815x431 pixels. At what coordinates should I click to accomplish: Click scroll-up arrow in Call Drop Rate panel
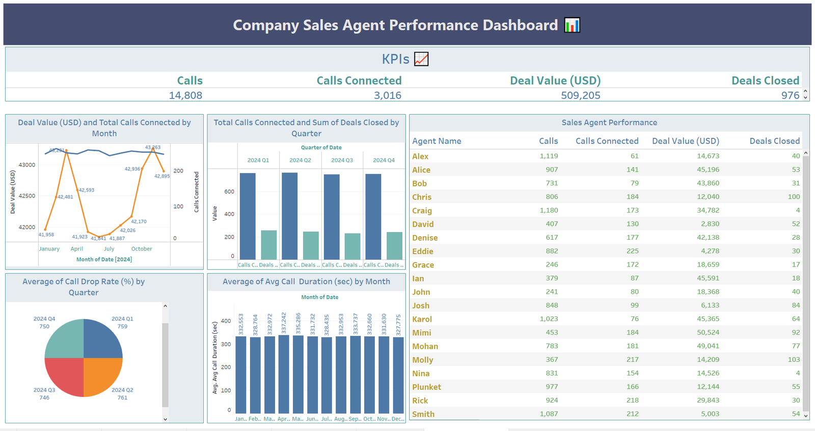[165, 306]
